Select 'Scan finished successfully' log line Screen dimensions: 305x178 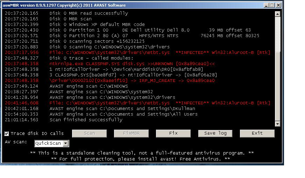(64, 120)
